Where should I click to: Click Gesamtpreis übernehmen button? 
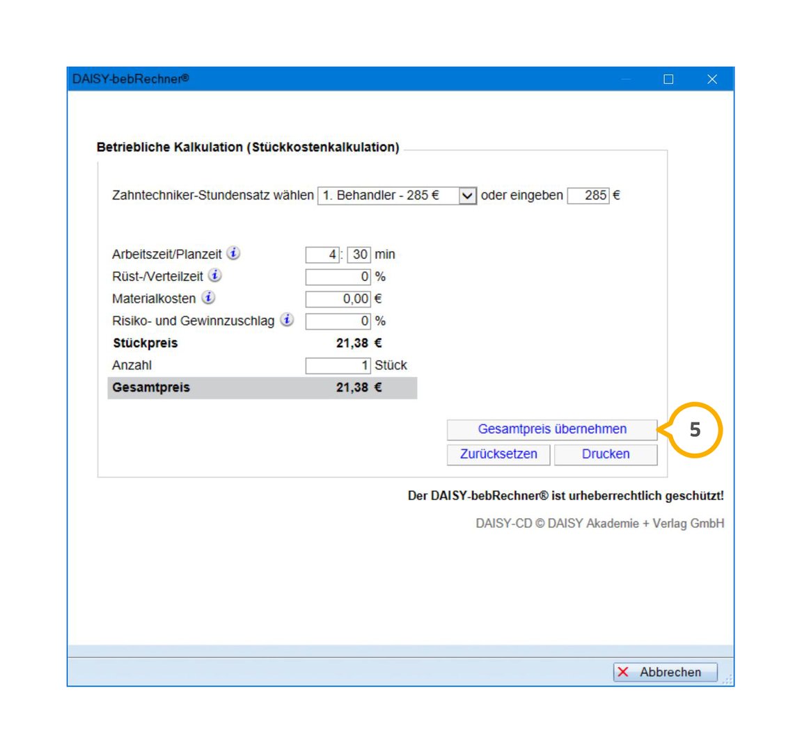click(552, 429)
